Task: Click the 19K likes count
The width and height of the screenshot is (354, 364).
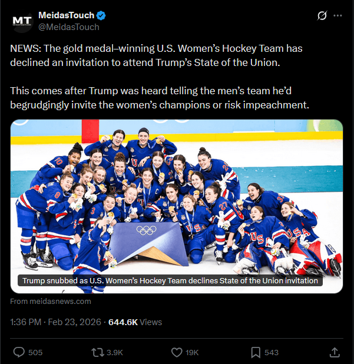Action: [193, 352]
